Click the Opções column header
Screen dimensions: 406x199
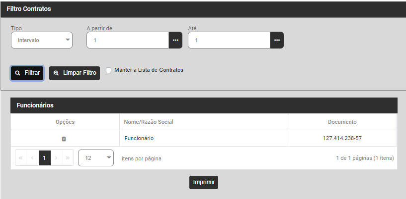pos(65,122)
